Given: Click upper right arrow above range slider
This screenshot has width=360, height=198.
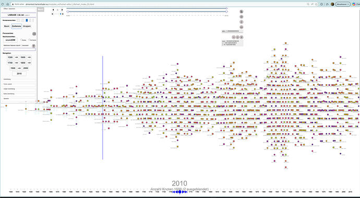Looking at the screenshot, I should (62, 9).
